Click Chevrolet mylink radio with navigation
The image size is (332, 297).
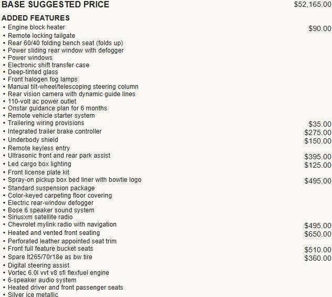(62, 224)
